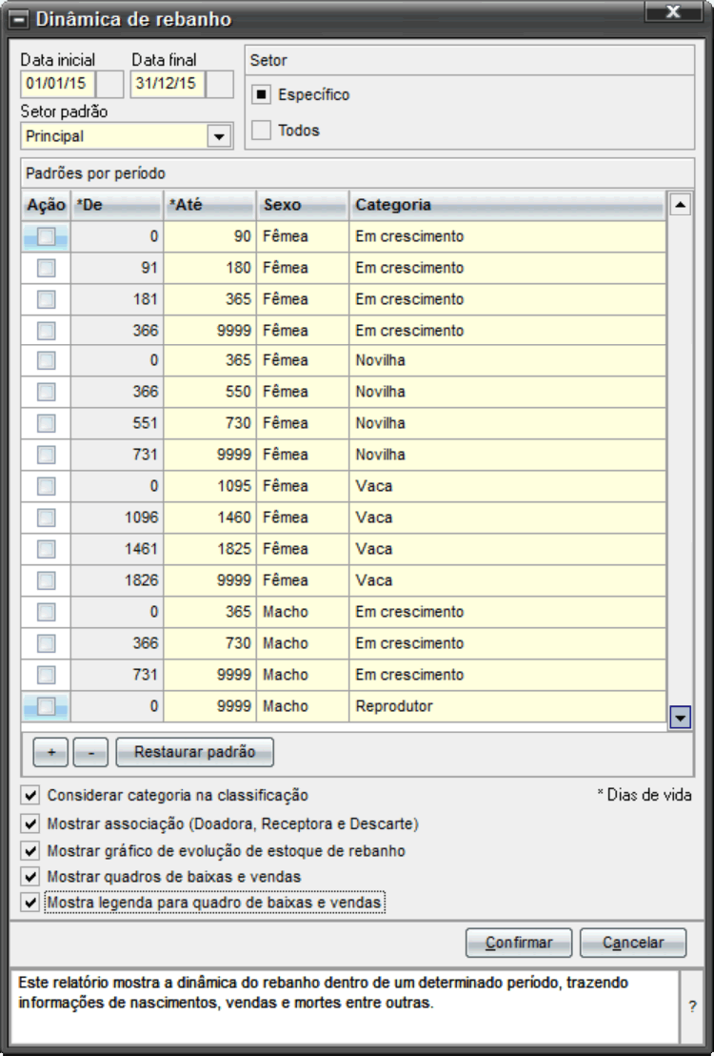Select De cell with value 1461
The image size is (714, 1056).
pyautogui.click(x=117, y=549)
